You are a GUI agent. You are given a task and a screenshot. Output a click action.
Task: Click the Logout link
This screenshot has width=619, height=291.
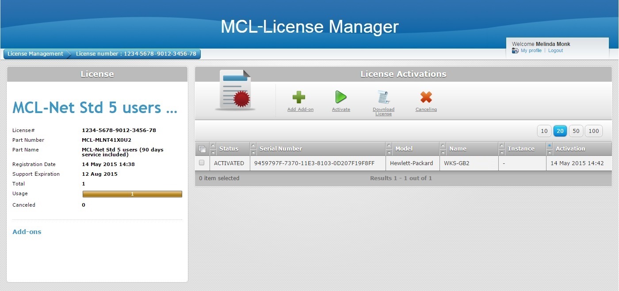(555, 51)
